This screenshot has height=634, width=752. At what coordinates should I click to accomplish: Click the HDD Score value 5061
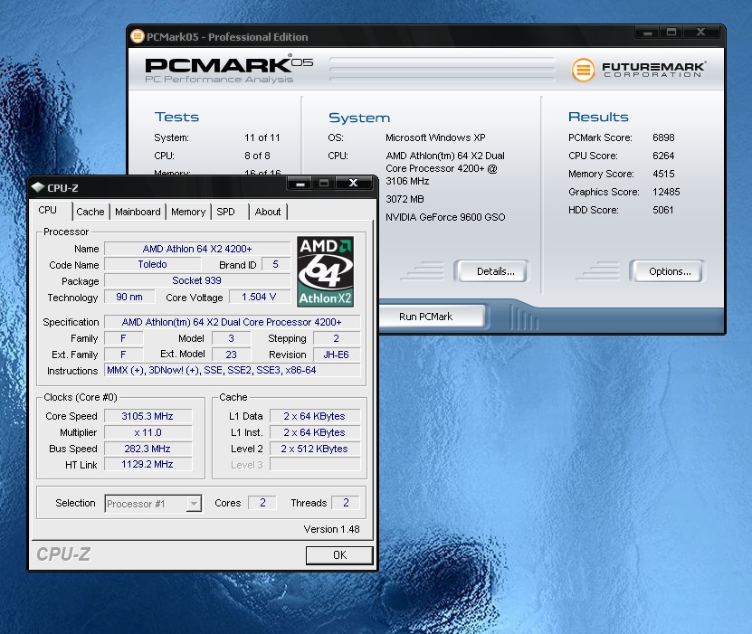pyautogui.click(x=663, y=210)
